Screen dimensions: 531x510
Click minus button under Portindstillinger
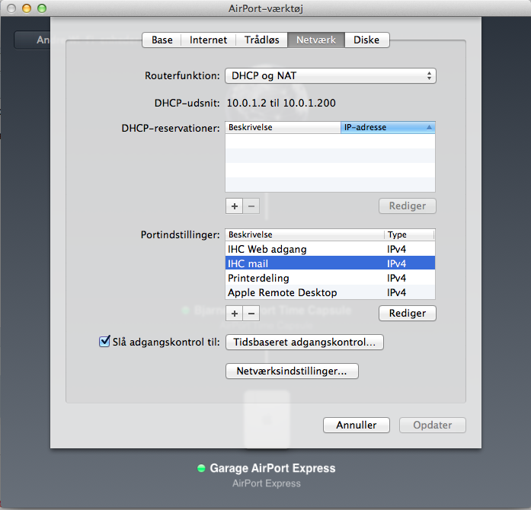pyautogui.click(x=252, y=313)
